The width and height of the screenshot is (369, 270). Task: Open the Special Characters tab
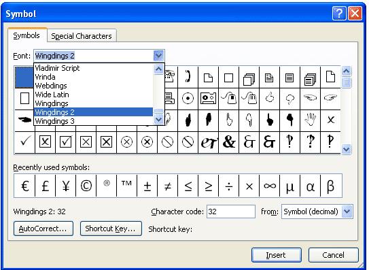[x=82, y=36]
